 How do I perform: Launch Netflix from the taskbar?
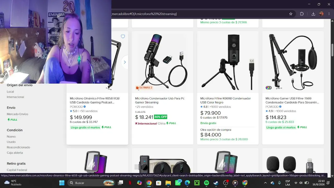[x=130, y=183]
